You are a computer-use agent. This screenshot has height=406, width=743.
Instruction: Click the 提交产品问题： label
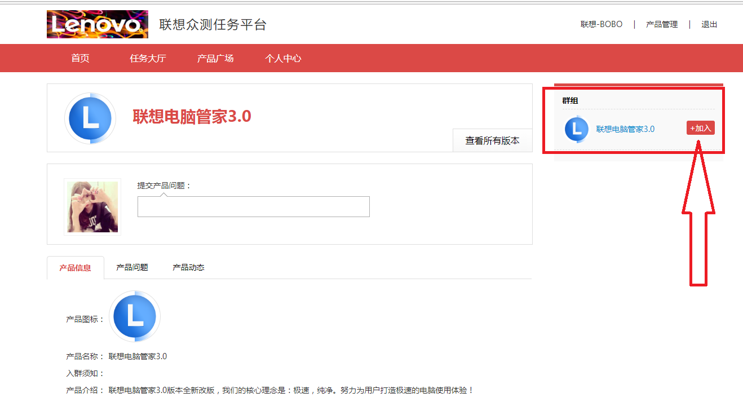coord(165,185)
